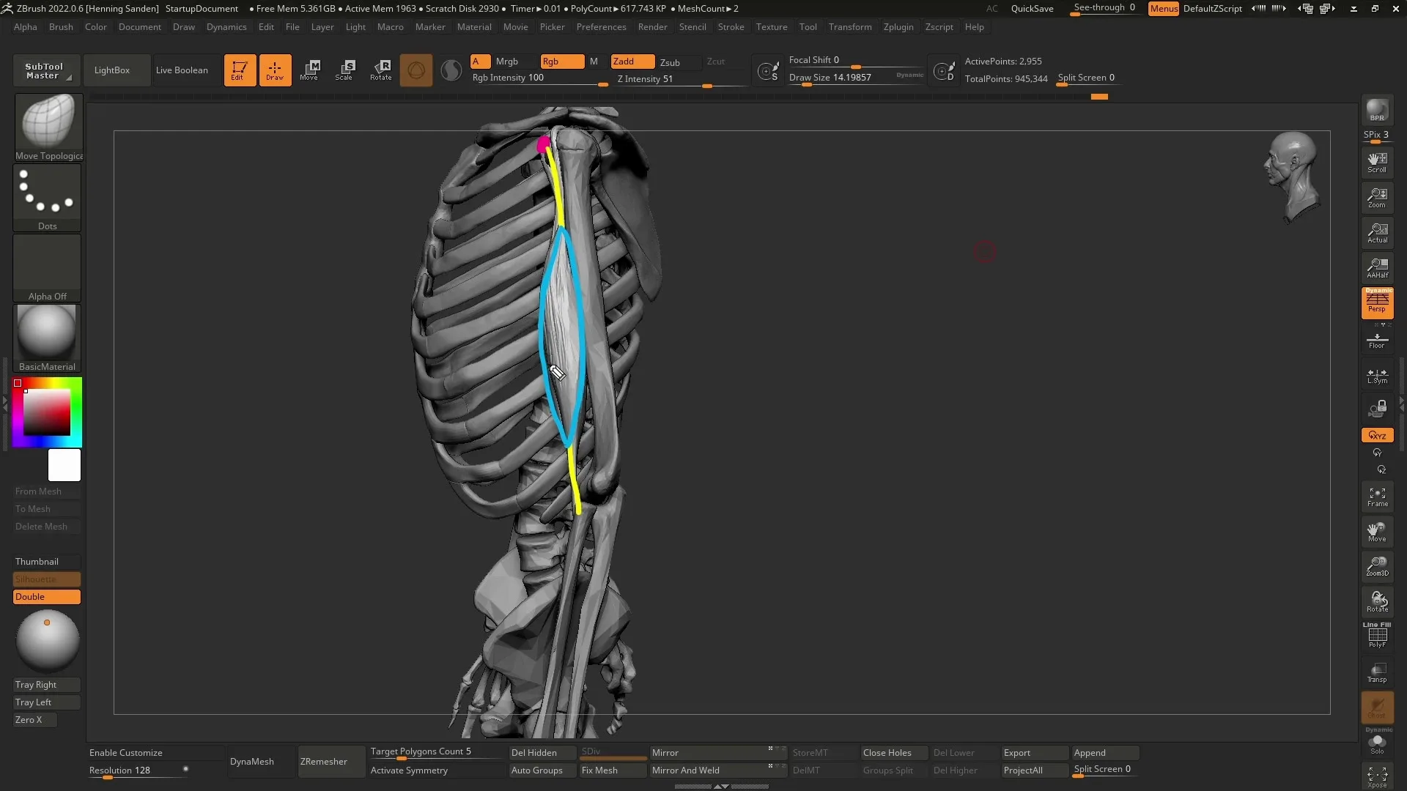Viewport: 1407px width, 791px height.
Task: Open the Move Topological brush picker
Action: (x=48, y=127)
